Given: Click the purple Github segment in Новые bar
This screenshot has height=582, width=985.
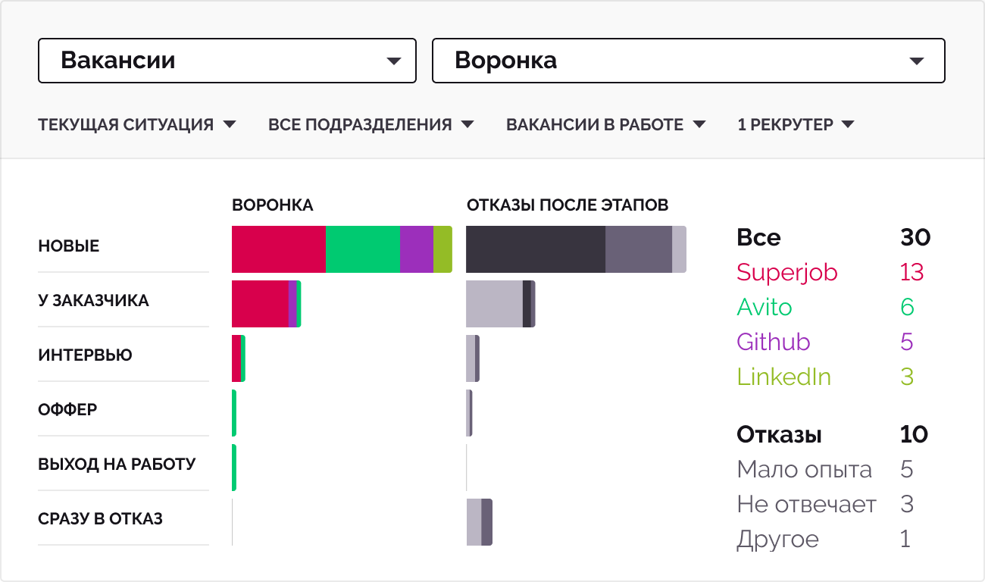Looking at the screenshot, I should pyautogui.click(x=416, y=249).
